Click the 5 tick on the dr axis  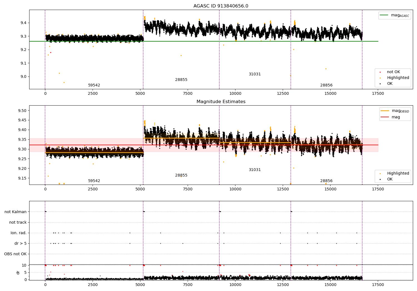tap(25, 272)
